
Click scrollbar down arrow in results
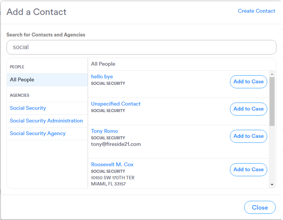(x=272, y=184)
